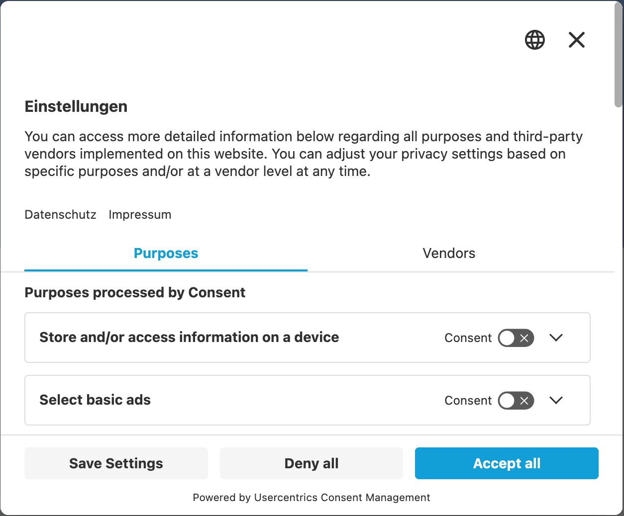Open the language selector globe icon
Screen dimensions: 624x516
tap(535, 40)
